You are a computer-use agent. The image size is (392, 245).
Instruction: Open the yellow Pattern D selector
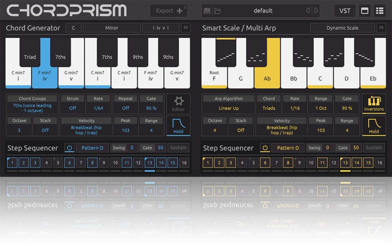pyautogui.click(x=288, y=148)
